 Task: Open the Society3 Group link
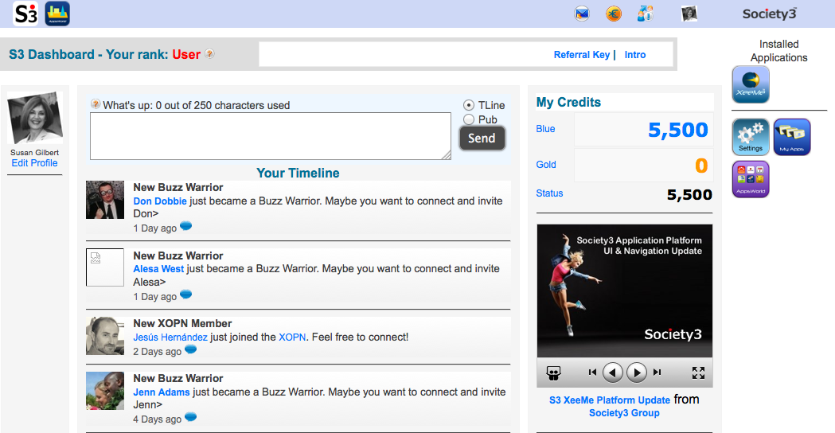[624, 413]
